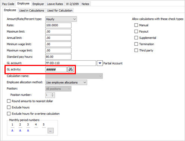Open the W-2/1099 tab
Image resolution: width=185 pixels, height=141 pixels.
72,4
